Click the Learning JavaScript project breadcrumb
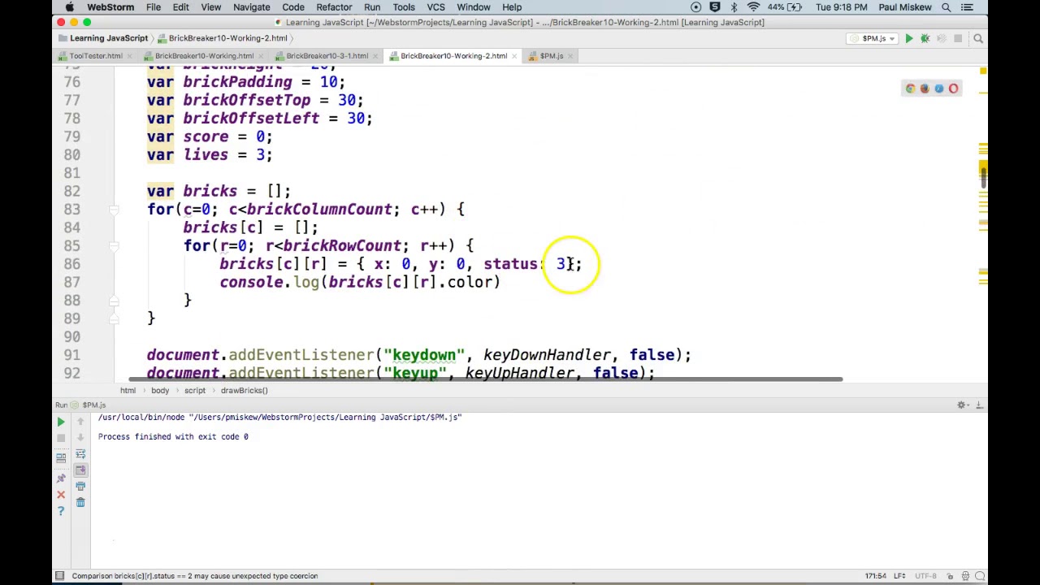Screen dimensions: 1040x585 coord(103,38)
